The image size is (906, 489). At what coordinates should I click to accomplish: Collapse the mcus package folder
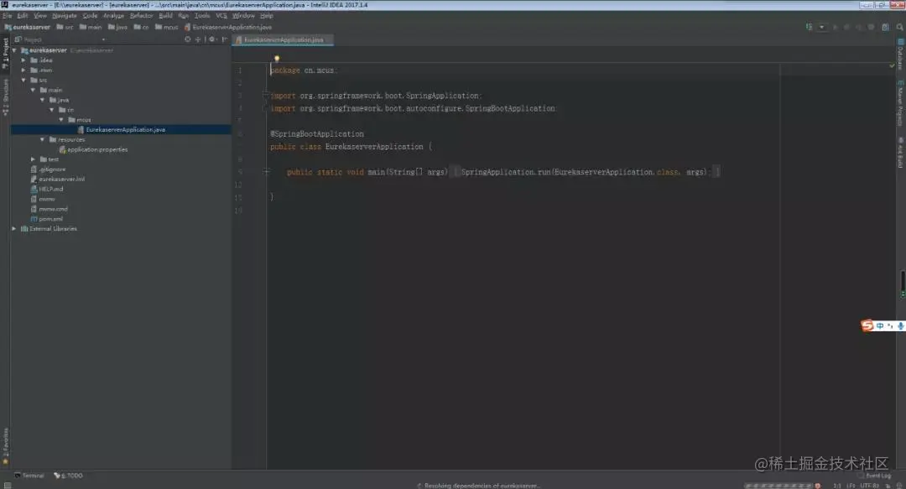(x=61, y=120)
